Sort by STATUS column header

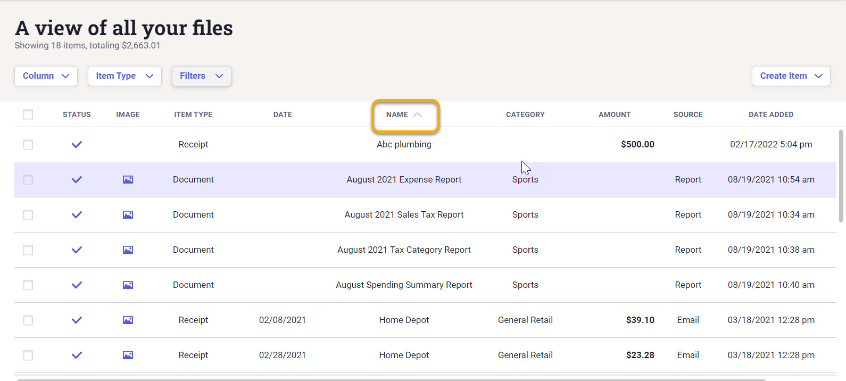tap(77, 114)
